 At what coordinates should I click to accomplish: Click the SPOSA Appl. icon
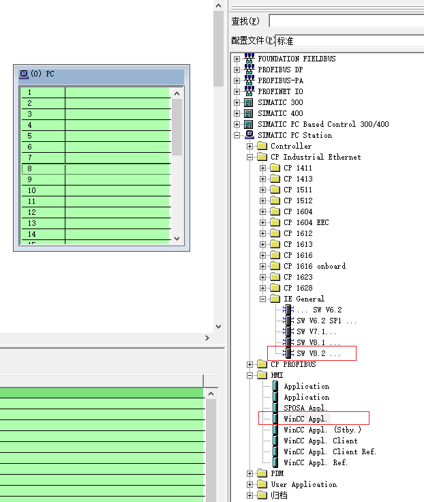click(x=275, y=408)
